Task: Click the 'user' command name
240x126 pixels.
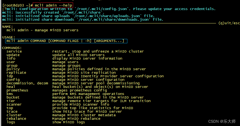Action: pos(11,62)
